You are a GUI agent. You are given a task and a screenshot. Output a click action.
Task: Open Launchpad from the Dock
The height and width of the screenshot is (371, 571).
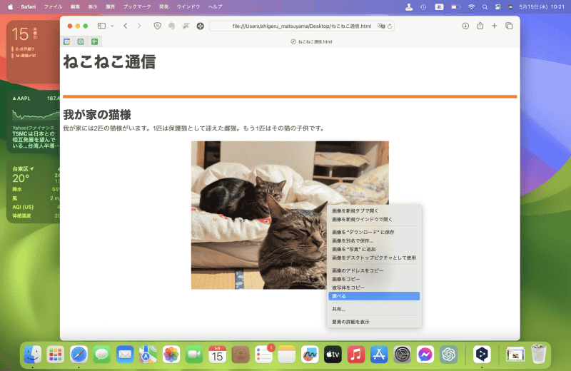point(56,355)
